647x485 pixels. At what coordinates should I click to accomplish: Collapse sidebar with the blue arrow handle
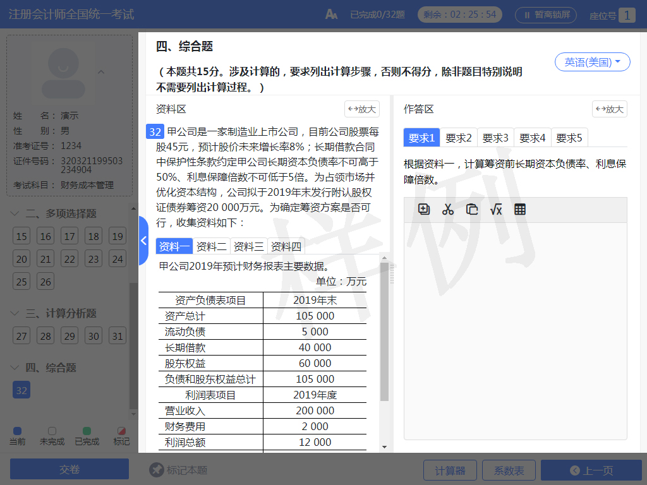click(143, 241)
